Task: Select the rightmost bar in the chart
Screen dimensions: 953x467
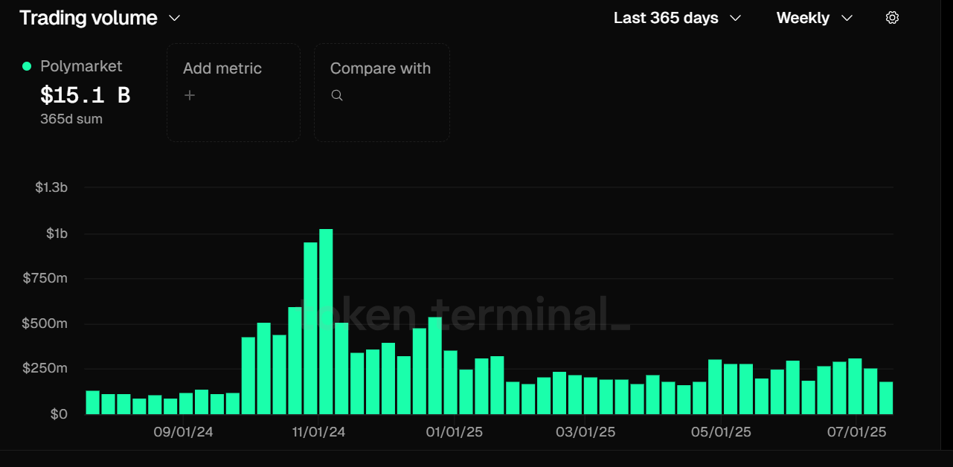Action: coord(885,398)
